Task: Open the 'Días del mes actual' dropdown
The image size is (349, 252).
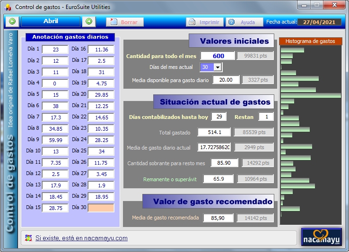Action: click(218, 67)
